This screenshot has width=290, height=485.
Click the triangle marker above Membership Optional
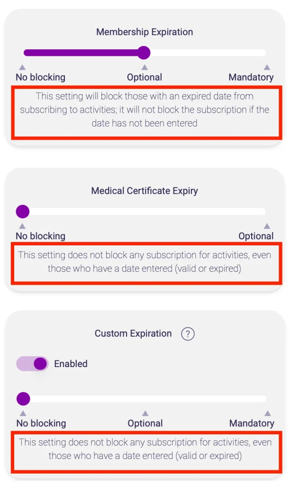[x=145, y=67]
